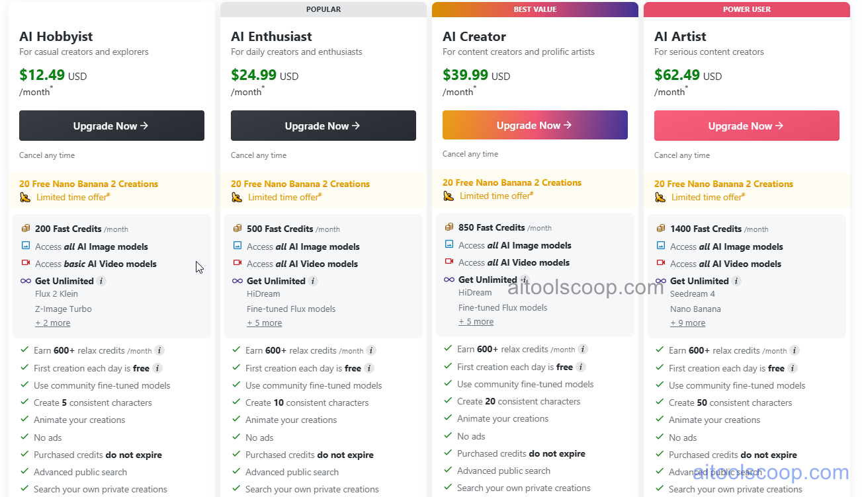Expand the + 9 more list in AI Artist

click(687, 323)
